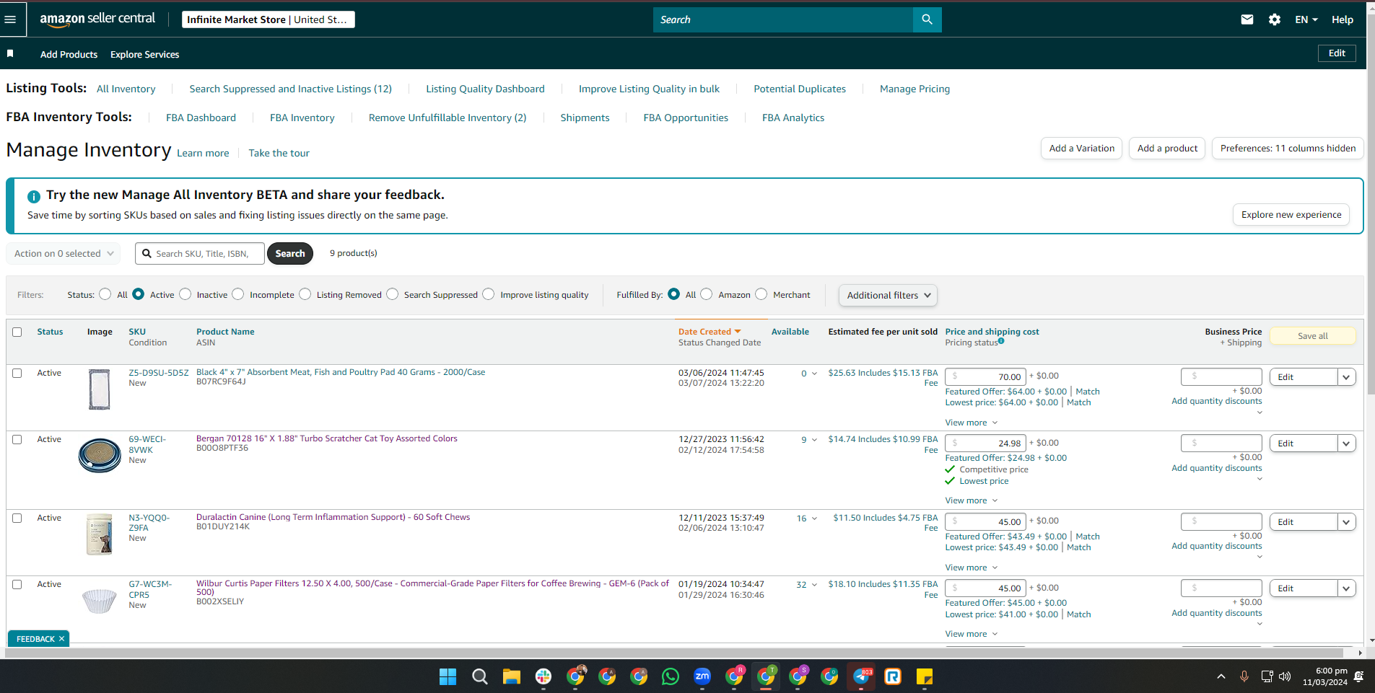Open Telegram from the taskbar
The width and height of the screenshot is (1375, 693).
861,676
